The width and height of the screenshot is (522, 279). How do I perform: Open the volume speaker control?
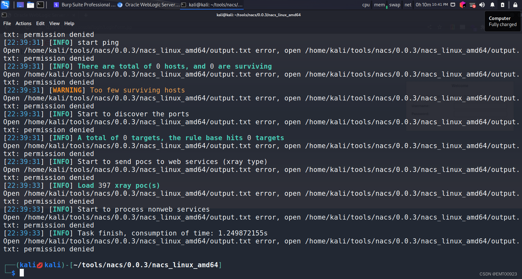click(482, 5)
